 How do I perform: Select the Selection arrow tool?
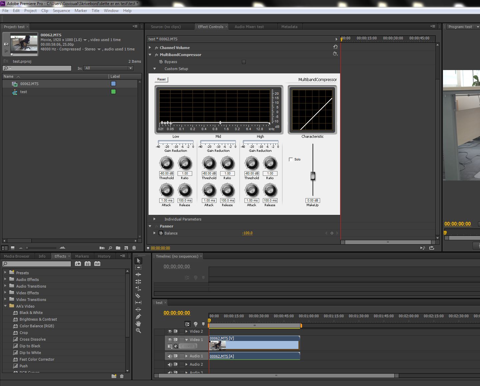pos(138,261)
